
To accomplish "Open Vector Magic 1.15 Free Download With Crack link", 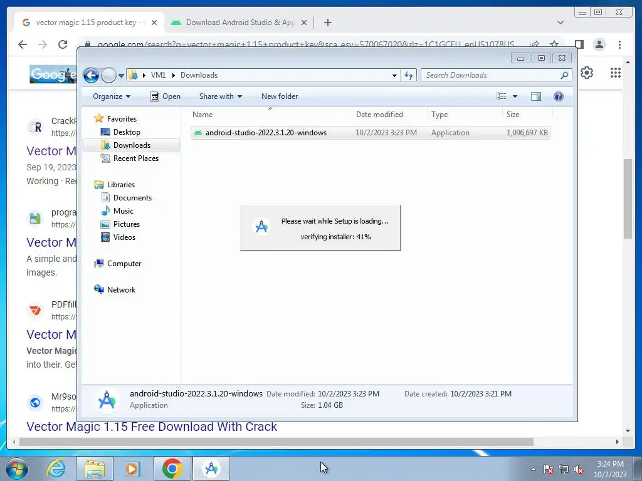I will (x=152, y=427).
